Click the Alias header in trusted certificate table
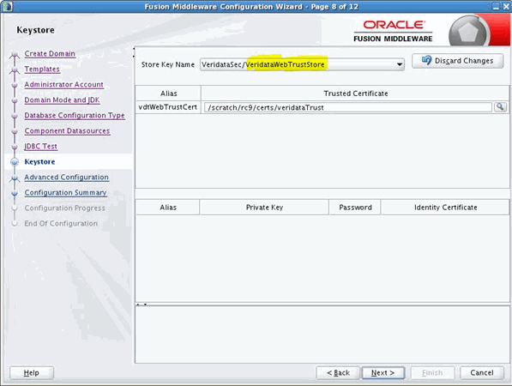 pos(168,93)
